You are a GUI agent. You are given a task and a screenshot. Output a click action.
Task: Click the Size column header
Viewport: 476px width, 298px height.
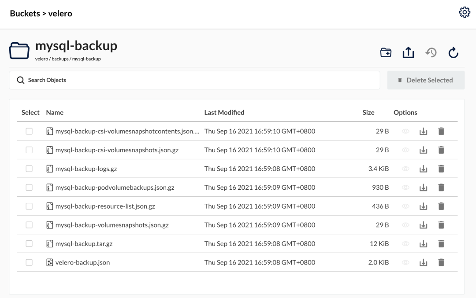coord(368,113)
